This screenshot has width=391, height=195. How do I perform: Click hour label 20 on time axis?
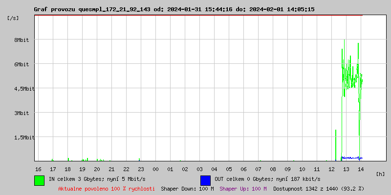click(97, 169)
